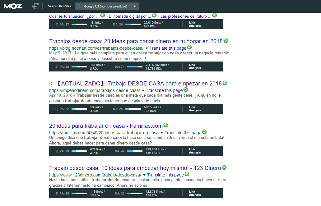Viewport: 321px width, 206px height.
Task: Click the triangle marker before the ACTUALIZADO result
Action: (51, 83)
